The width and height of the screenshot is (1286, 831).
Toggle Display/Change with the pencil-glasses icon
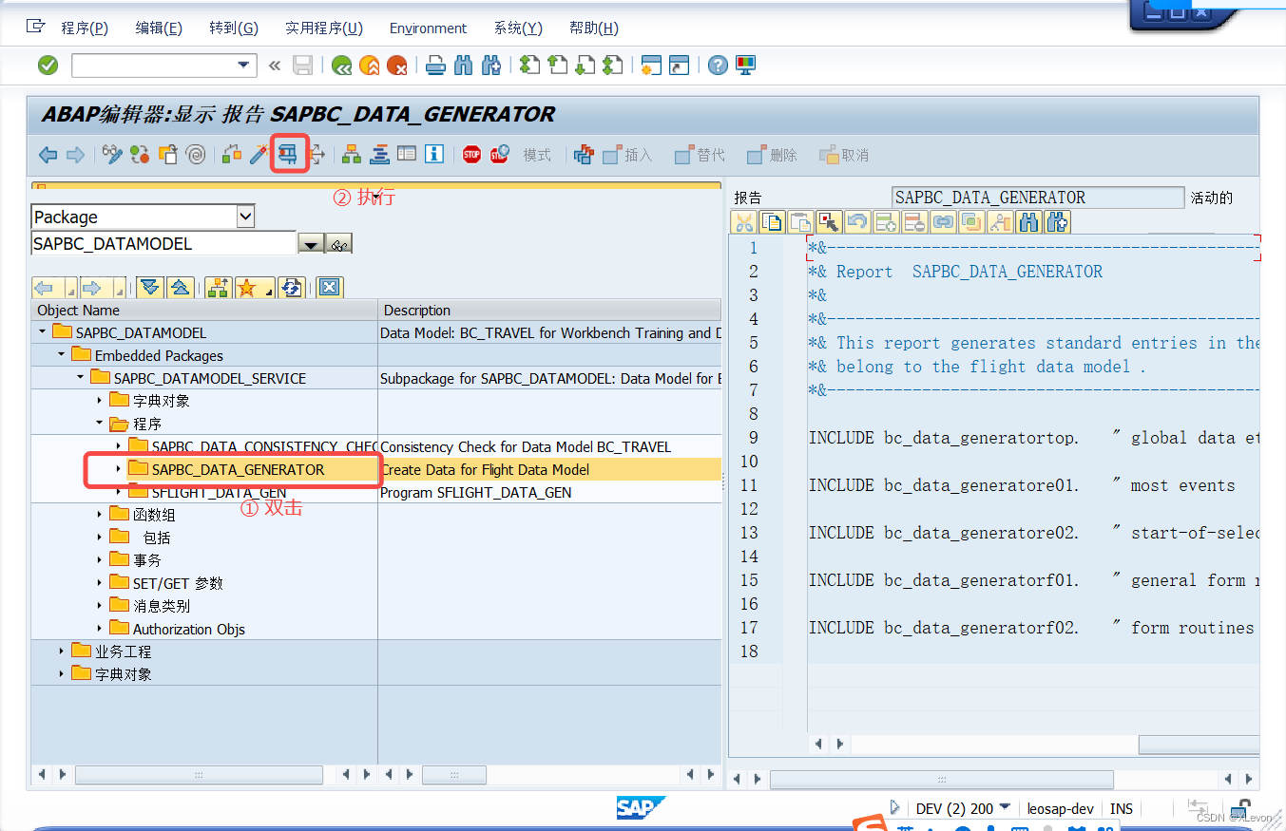point(113,154)
